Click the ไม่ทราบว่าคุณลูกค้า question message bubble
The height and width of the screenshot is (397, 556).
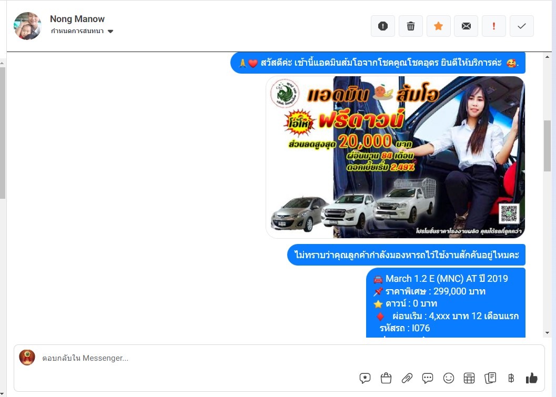pyautogui.click(x=407, y=255)
